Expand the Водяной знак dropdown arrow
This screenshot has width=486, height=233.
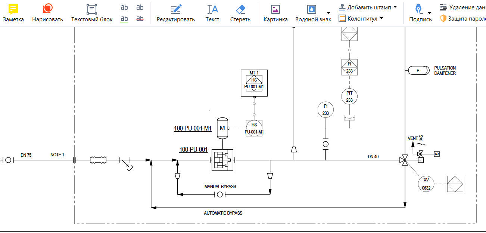(x=328, y=13)
